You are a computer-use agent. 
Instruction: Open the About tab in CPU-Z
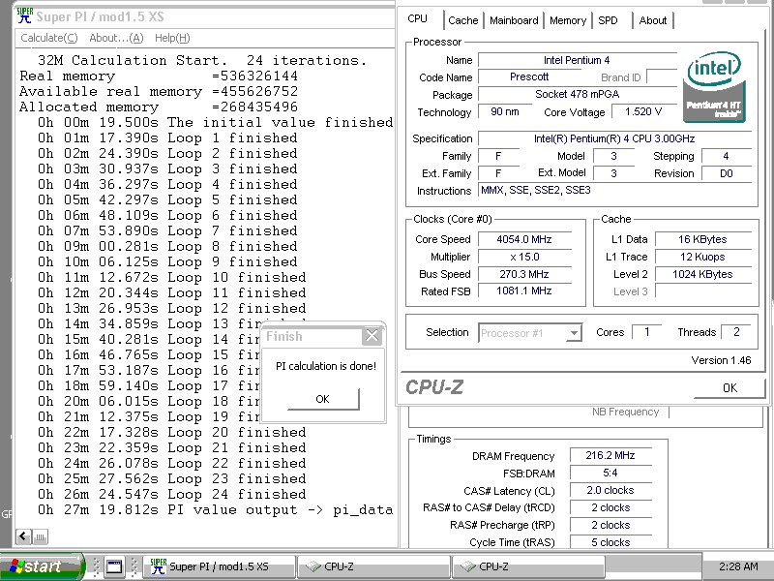click(652, 20)
